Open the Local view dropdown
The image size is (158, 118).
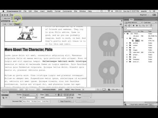[x=150, y=22]
